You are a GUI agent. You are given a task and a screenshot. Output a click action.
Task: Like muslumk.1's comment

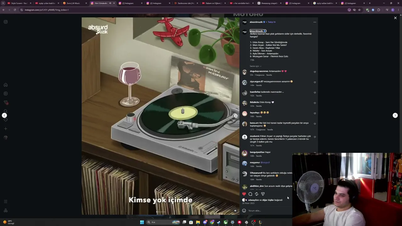click(315, 137)
